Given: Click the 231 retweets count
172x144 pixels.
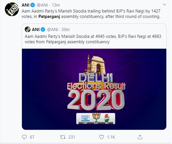Looking at the screenshot, I should point(71,137).
